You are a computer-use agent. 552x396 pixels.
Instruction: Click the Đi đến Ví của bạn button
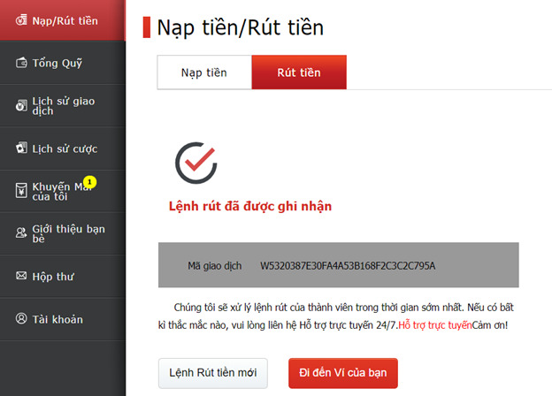tap(343, 373)
